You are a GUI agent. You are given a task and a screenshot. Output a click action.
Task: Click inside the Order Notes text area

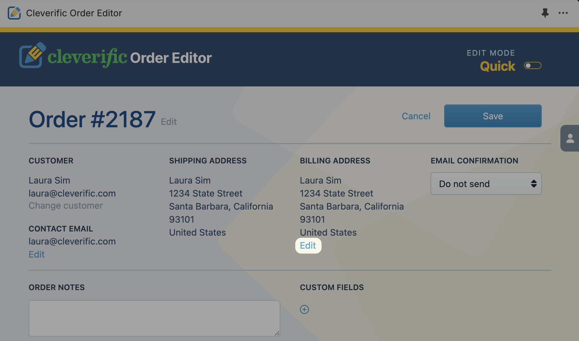(154, 318)
